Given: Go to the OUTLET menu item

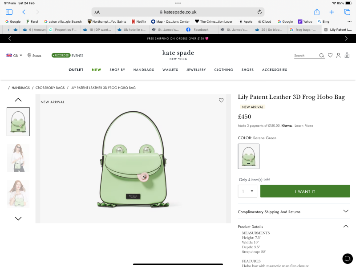Looking at the screenshot, I should tap(76, 70).
